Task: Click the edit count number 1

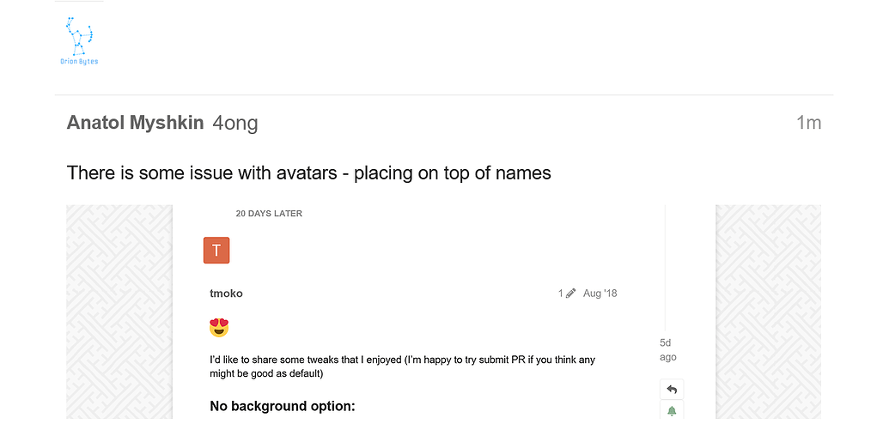Action: [561, 294]
